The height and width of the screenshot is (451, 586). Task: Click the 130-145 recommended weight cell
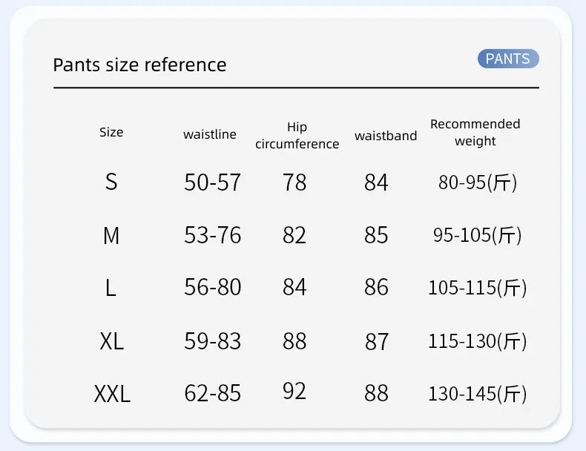click(477, 394)
